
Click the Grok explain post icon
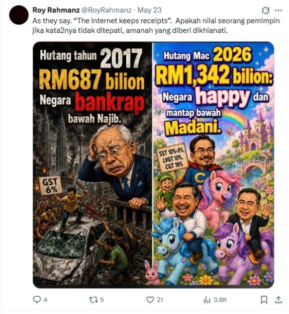[266, 10]
